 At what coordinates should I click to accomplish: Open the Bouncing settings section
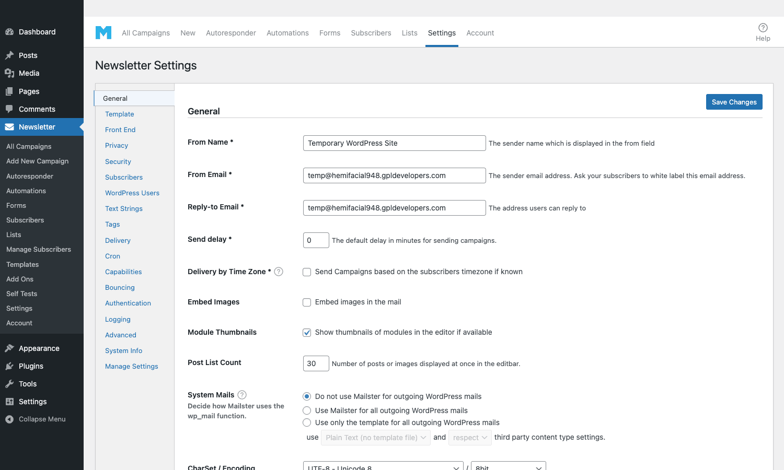tap(120, 287)
